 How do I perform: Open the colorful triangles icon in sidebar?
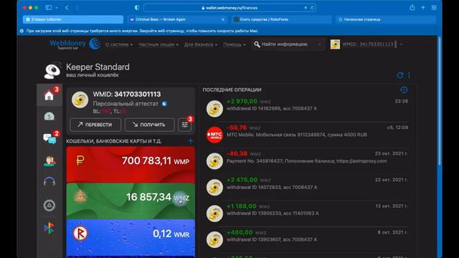click(49, 228)
